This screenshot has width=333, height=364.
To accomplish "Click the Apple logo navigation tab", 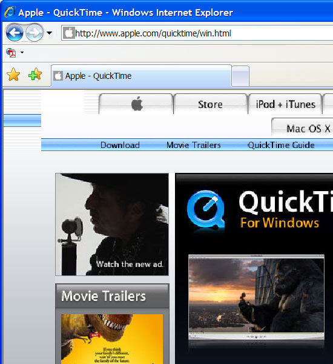I will point(136,104).
